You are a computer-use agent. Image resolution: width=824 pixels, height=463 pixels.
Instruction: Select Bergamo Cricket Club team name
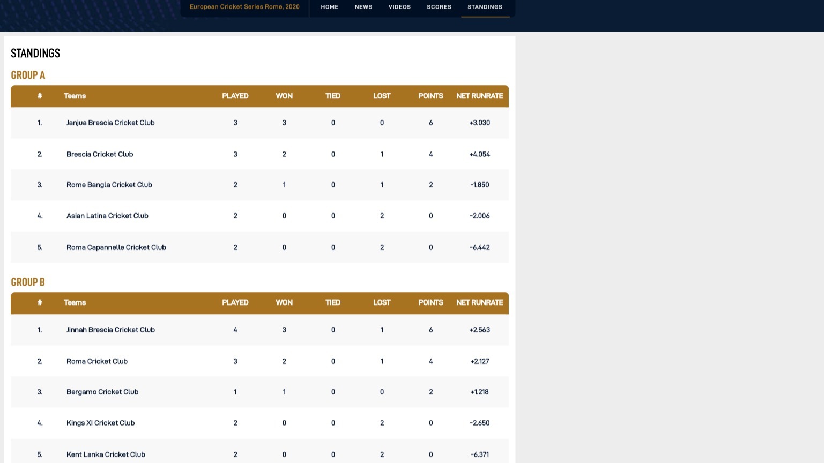(x=102, y=392)
